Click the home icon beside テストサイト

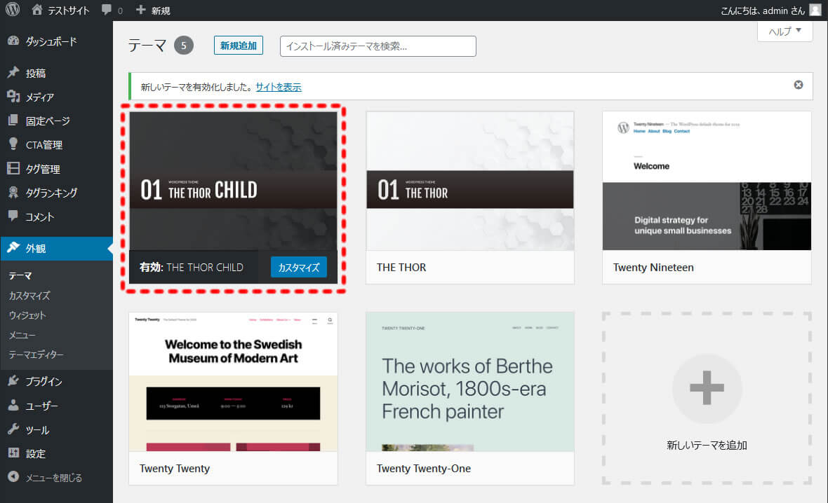point(37,10)
